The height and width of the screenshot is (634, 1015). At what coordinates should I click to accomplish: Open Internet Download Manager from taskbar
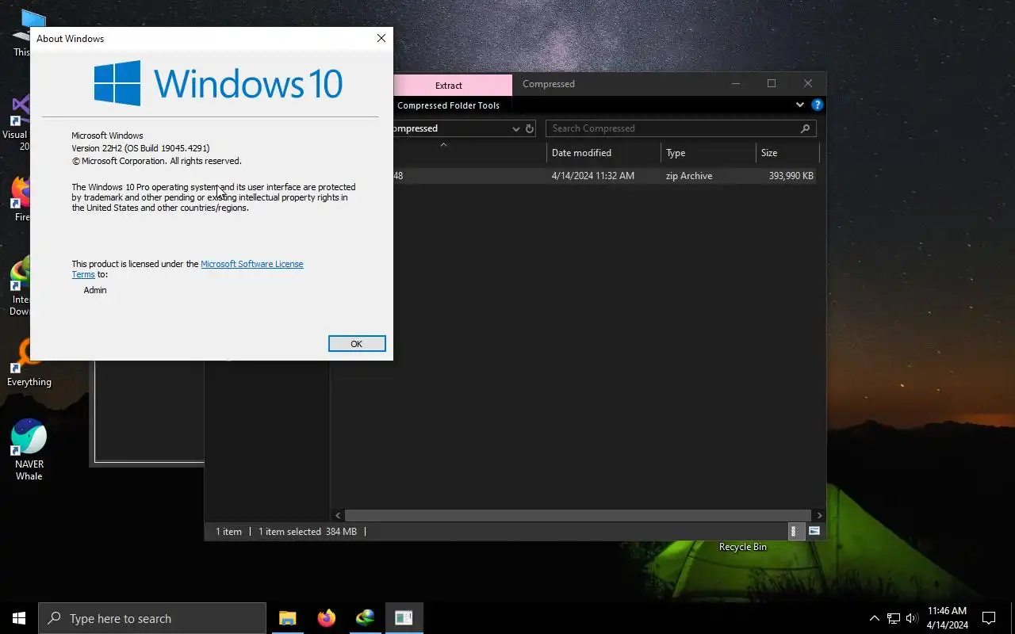click(x=365, y=618)
